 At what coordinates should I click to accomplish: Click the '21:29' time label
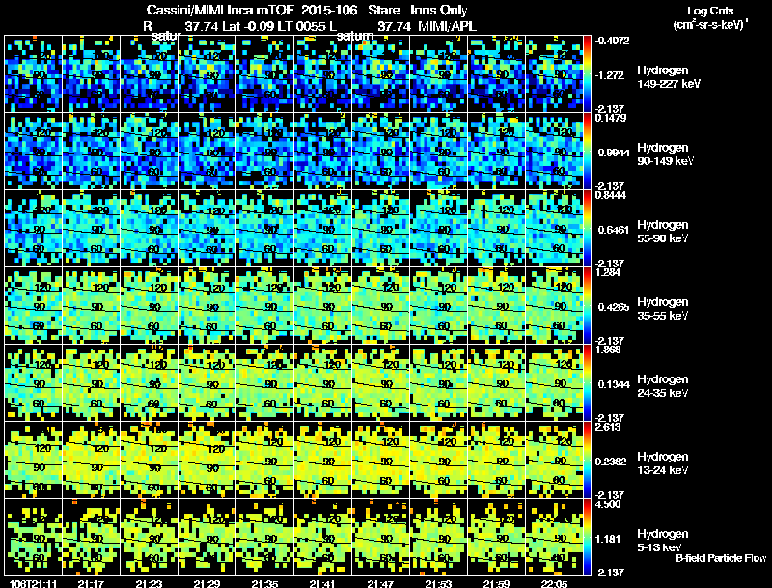pyautogui.click(x=207, y=584)
